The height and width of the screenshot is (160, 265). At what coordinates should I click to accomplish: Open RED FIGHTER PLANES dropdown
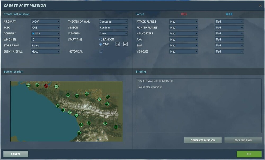tap(184, 27)
